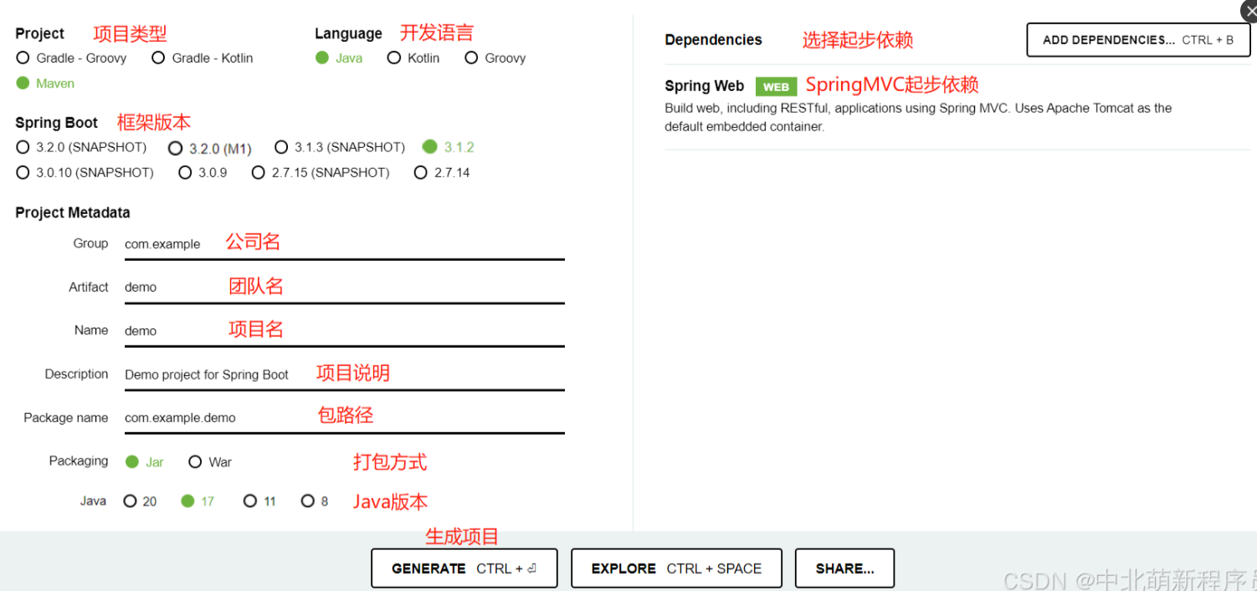The image size is (1257, 591).
Task: Set packaging to Jar
Action: click(x=144, y=461)
